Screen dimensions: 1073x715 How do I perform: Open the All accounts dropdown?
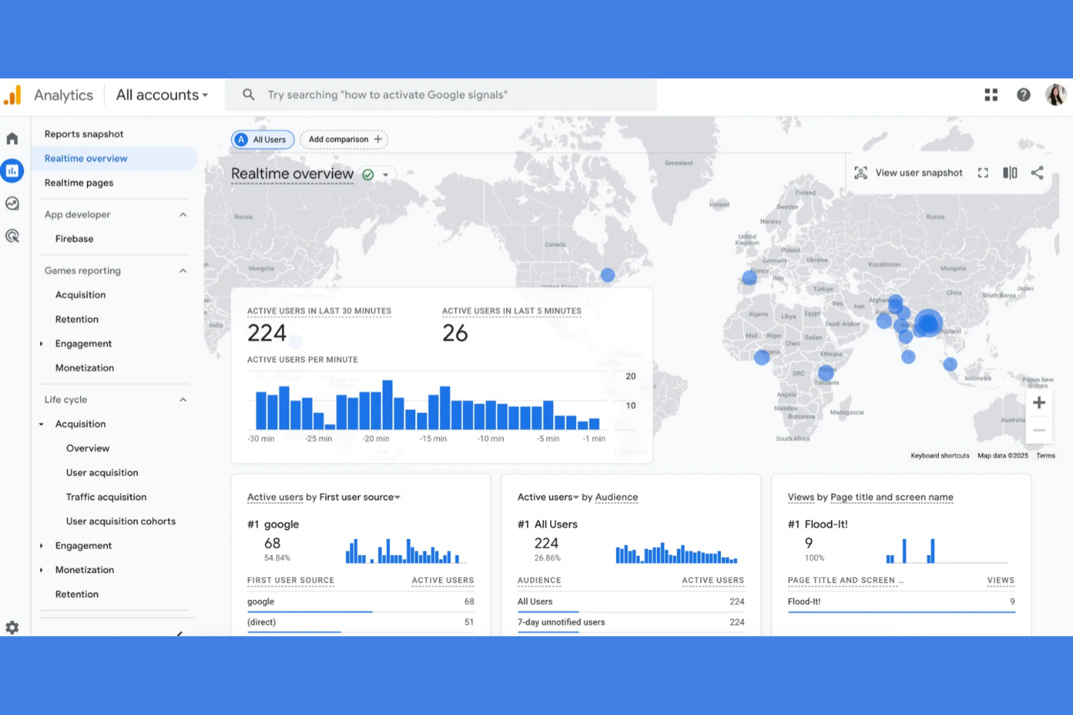161,94
